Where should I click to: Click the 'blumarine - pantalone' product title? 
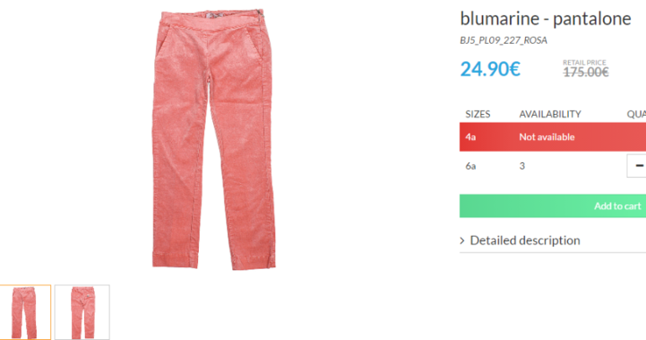coord(545,18)
